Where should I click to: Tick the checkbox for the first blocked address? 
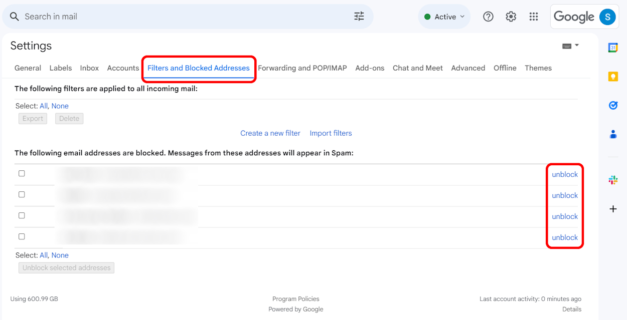click(x=22, y=173)
